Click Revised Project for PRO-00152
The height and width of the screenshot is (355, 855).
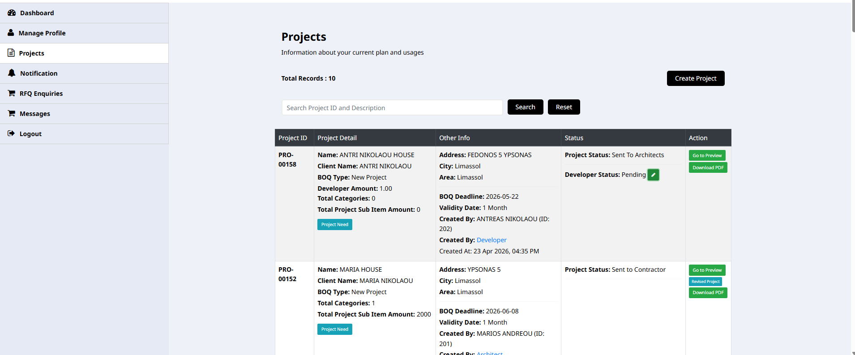(705, 282)
